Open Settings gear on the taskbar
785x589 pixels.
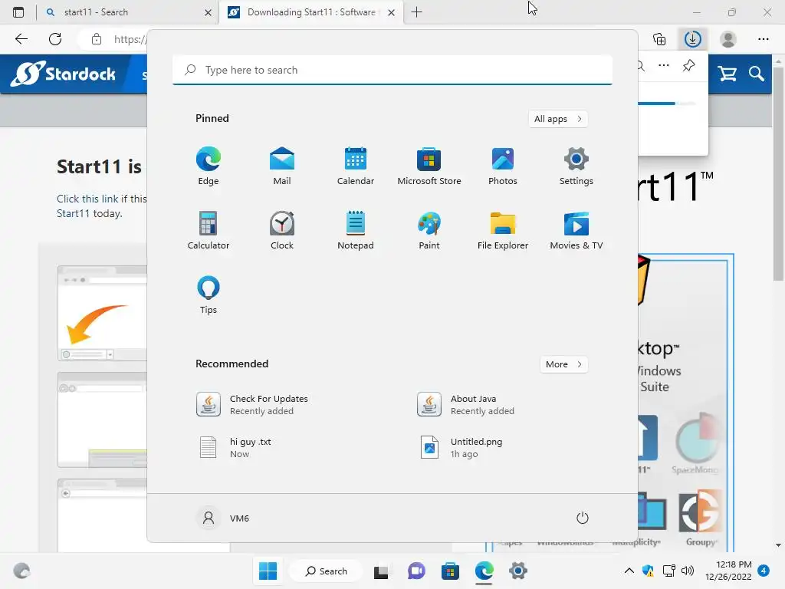[518, 571]
